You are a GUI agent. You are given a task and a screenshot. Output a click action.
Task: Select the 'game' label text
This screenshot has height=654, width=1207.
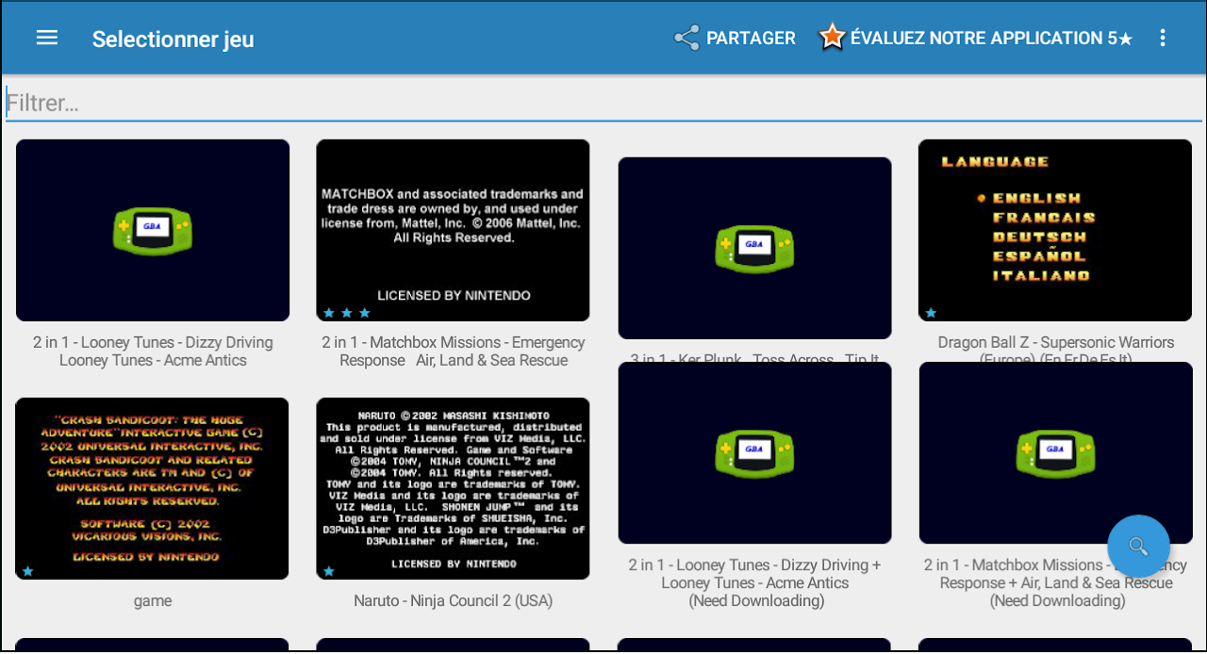153,600
